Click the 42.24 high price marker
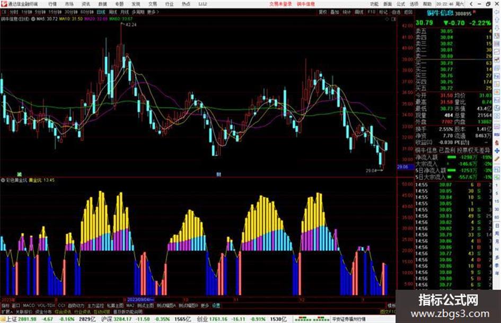Screen dimensions: 501x323 pos(131,24)
